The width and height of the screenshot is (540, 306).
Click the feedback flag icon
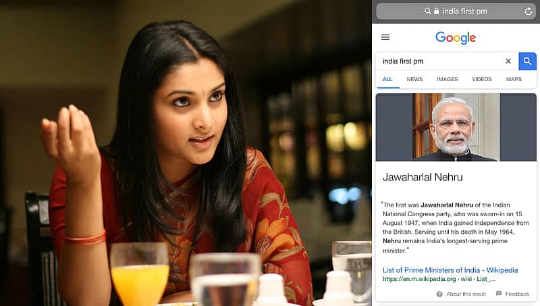click(x=499, y=294)
